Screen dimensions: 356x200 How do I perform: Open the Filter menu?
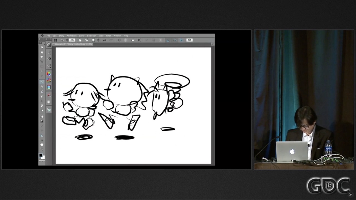tap(108, 36)
